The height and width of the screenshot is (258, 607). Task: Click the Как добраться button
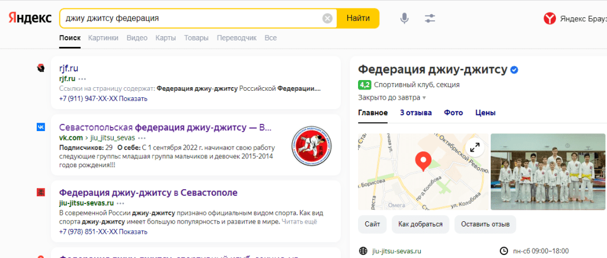click(x=420, y=224)
